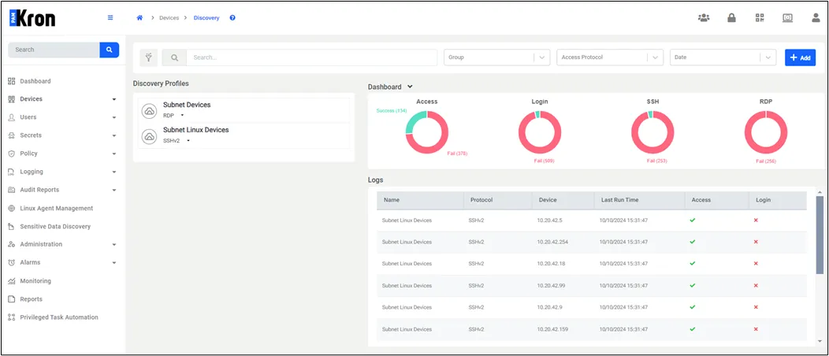This screenshot has height=356, width=829.
Task: Open Reports from the sidebar
Action: pyautogui.click(x=32, y=299)
